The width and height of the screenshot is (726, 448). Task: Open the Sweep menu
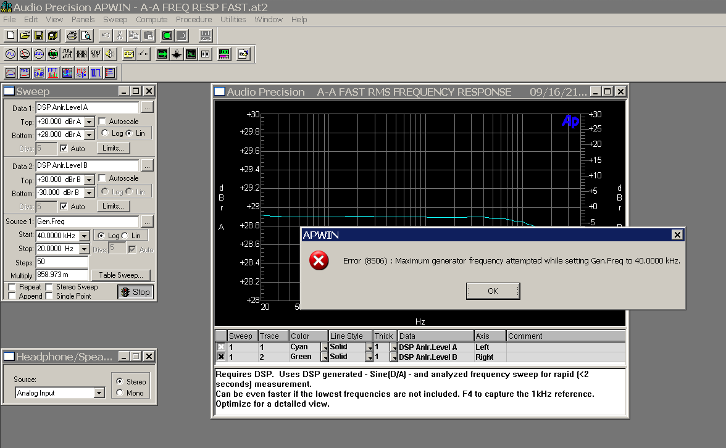pyautogui.click(x=115, y=20)
